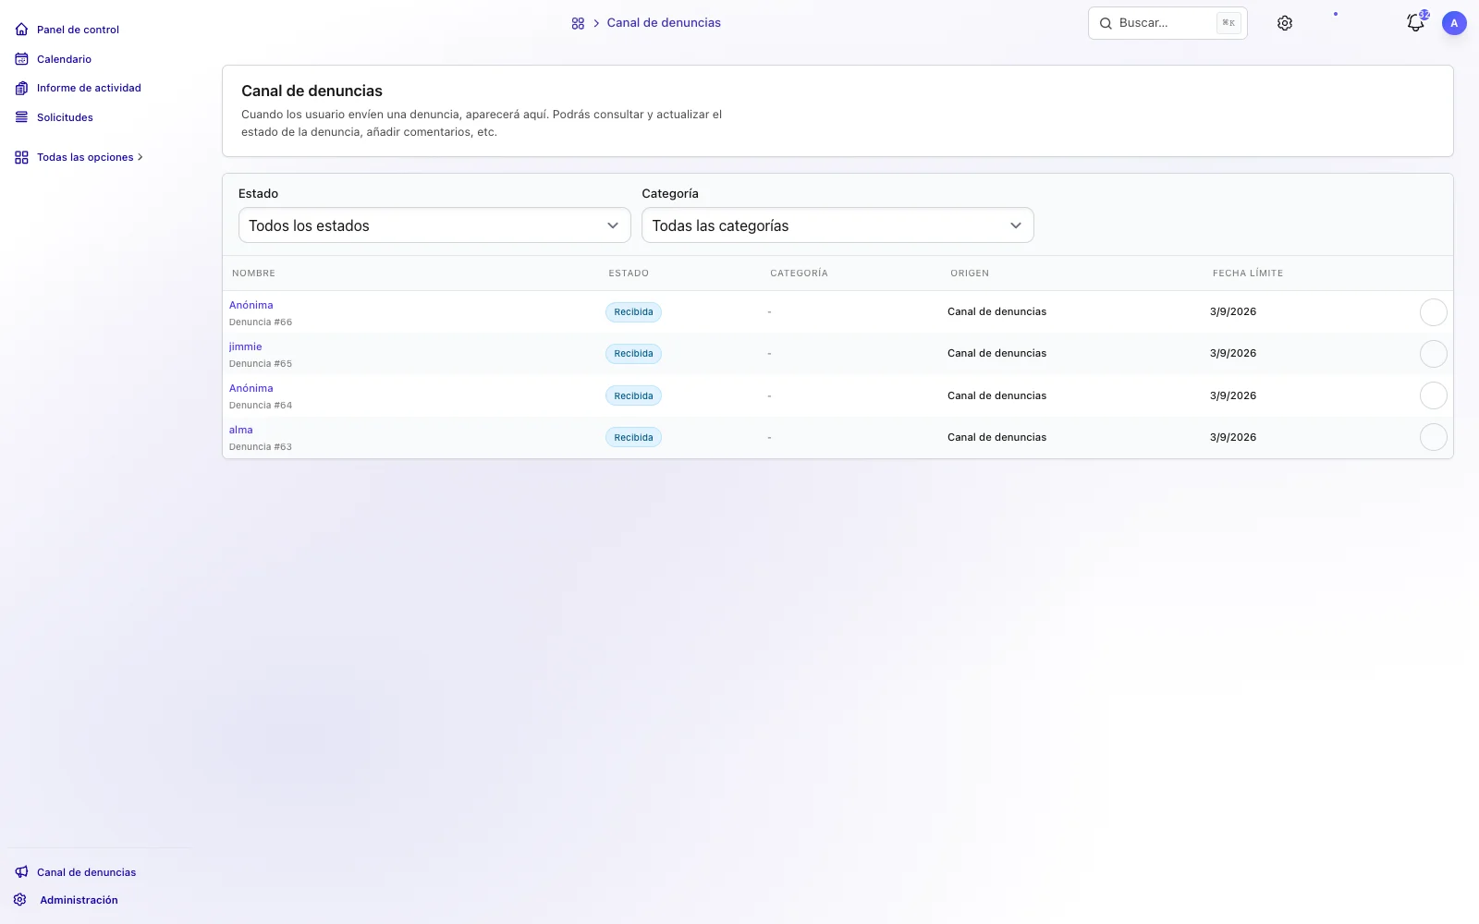Click the Recibida badge for Denuncia #66
This screenshot has width=1479, height=924.
pyautogui.click(x=633, y=312)
